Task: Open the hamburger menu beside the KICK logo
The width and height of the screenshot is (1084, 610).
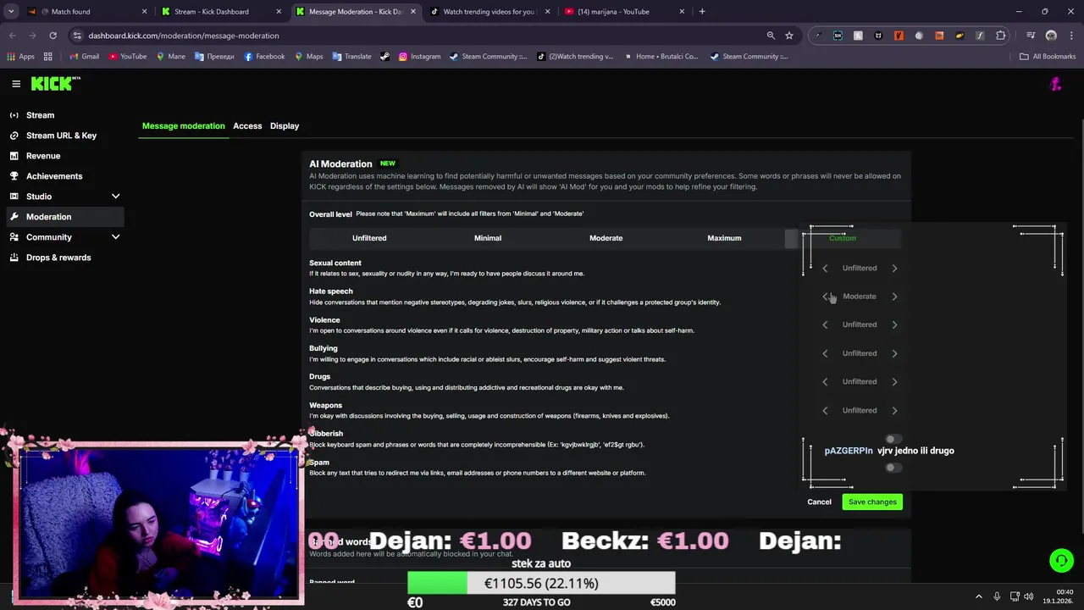Action: (16, 84)
